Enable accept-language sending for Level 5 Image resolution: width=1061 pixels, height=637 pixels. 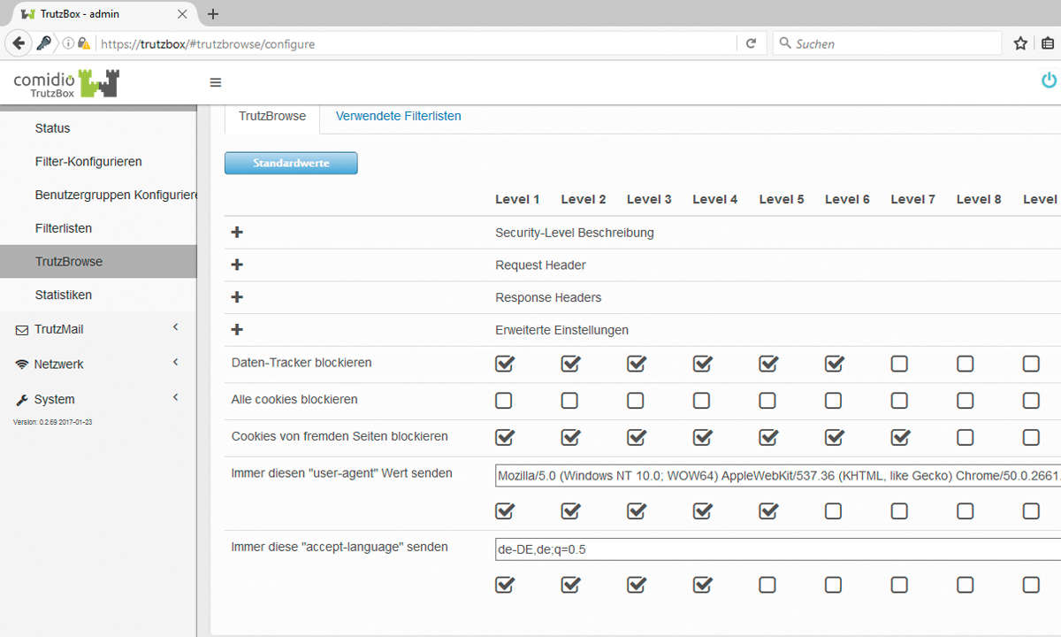click(767, 585)
